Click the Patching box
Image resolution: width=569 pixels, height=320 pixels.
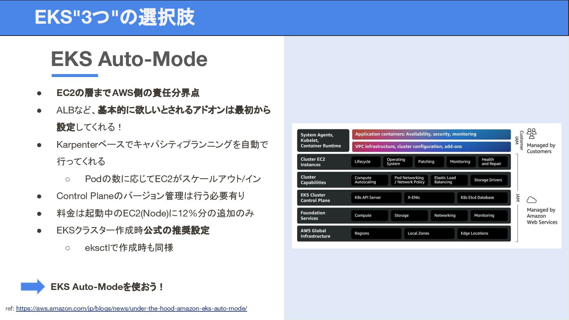pos(430,162)
